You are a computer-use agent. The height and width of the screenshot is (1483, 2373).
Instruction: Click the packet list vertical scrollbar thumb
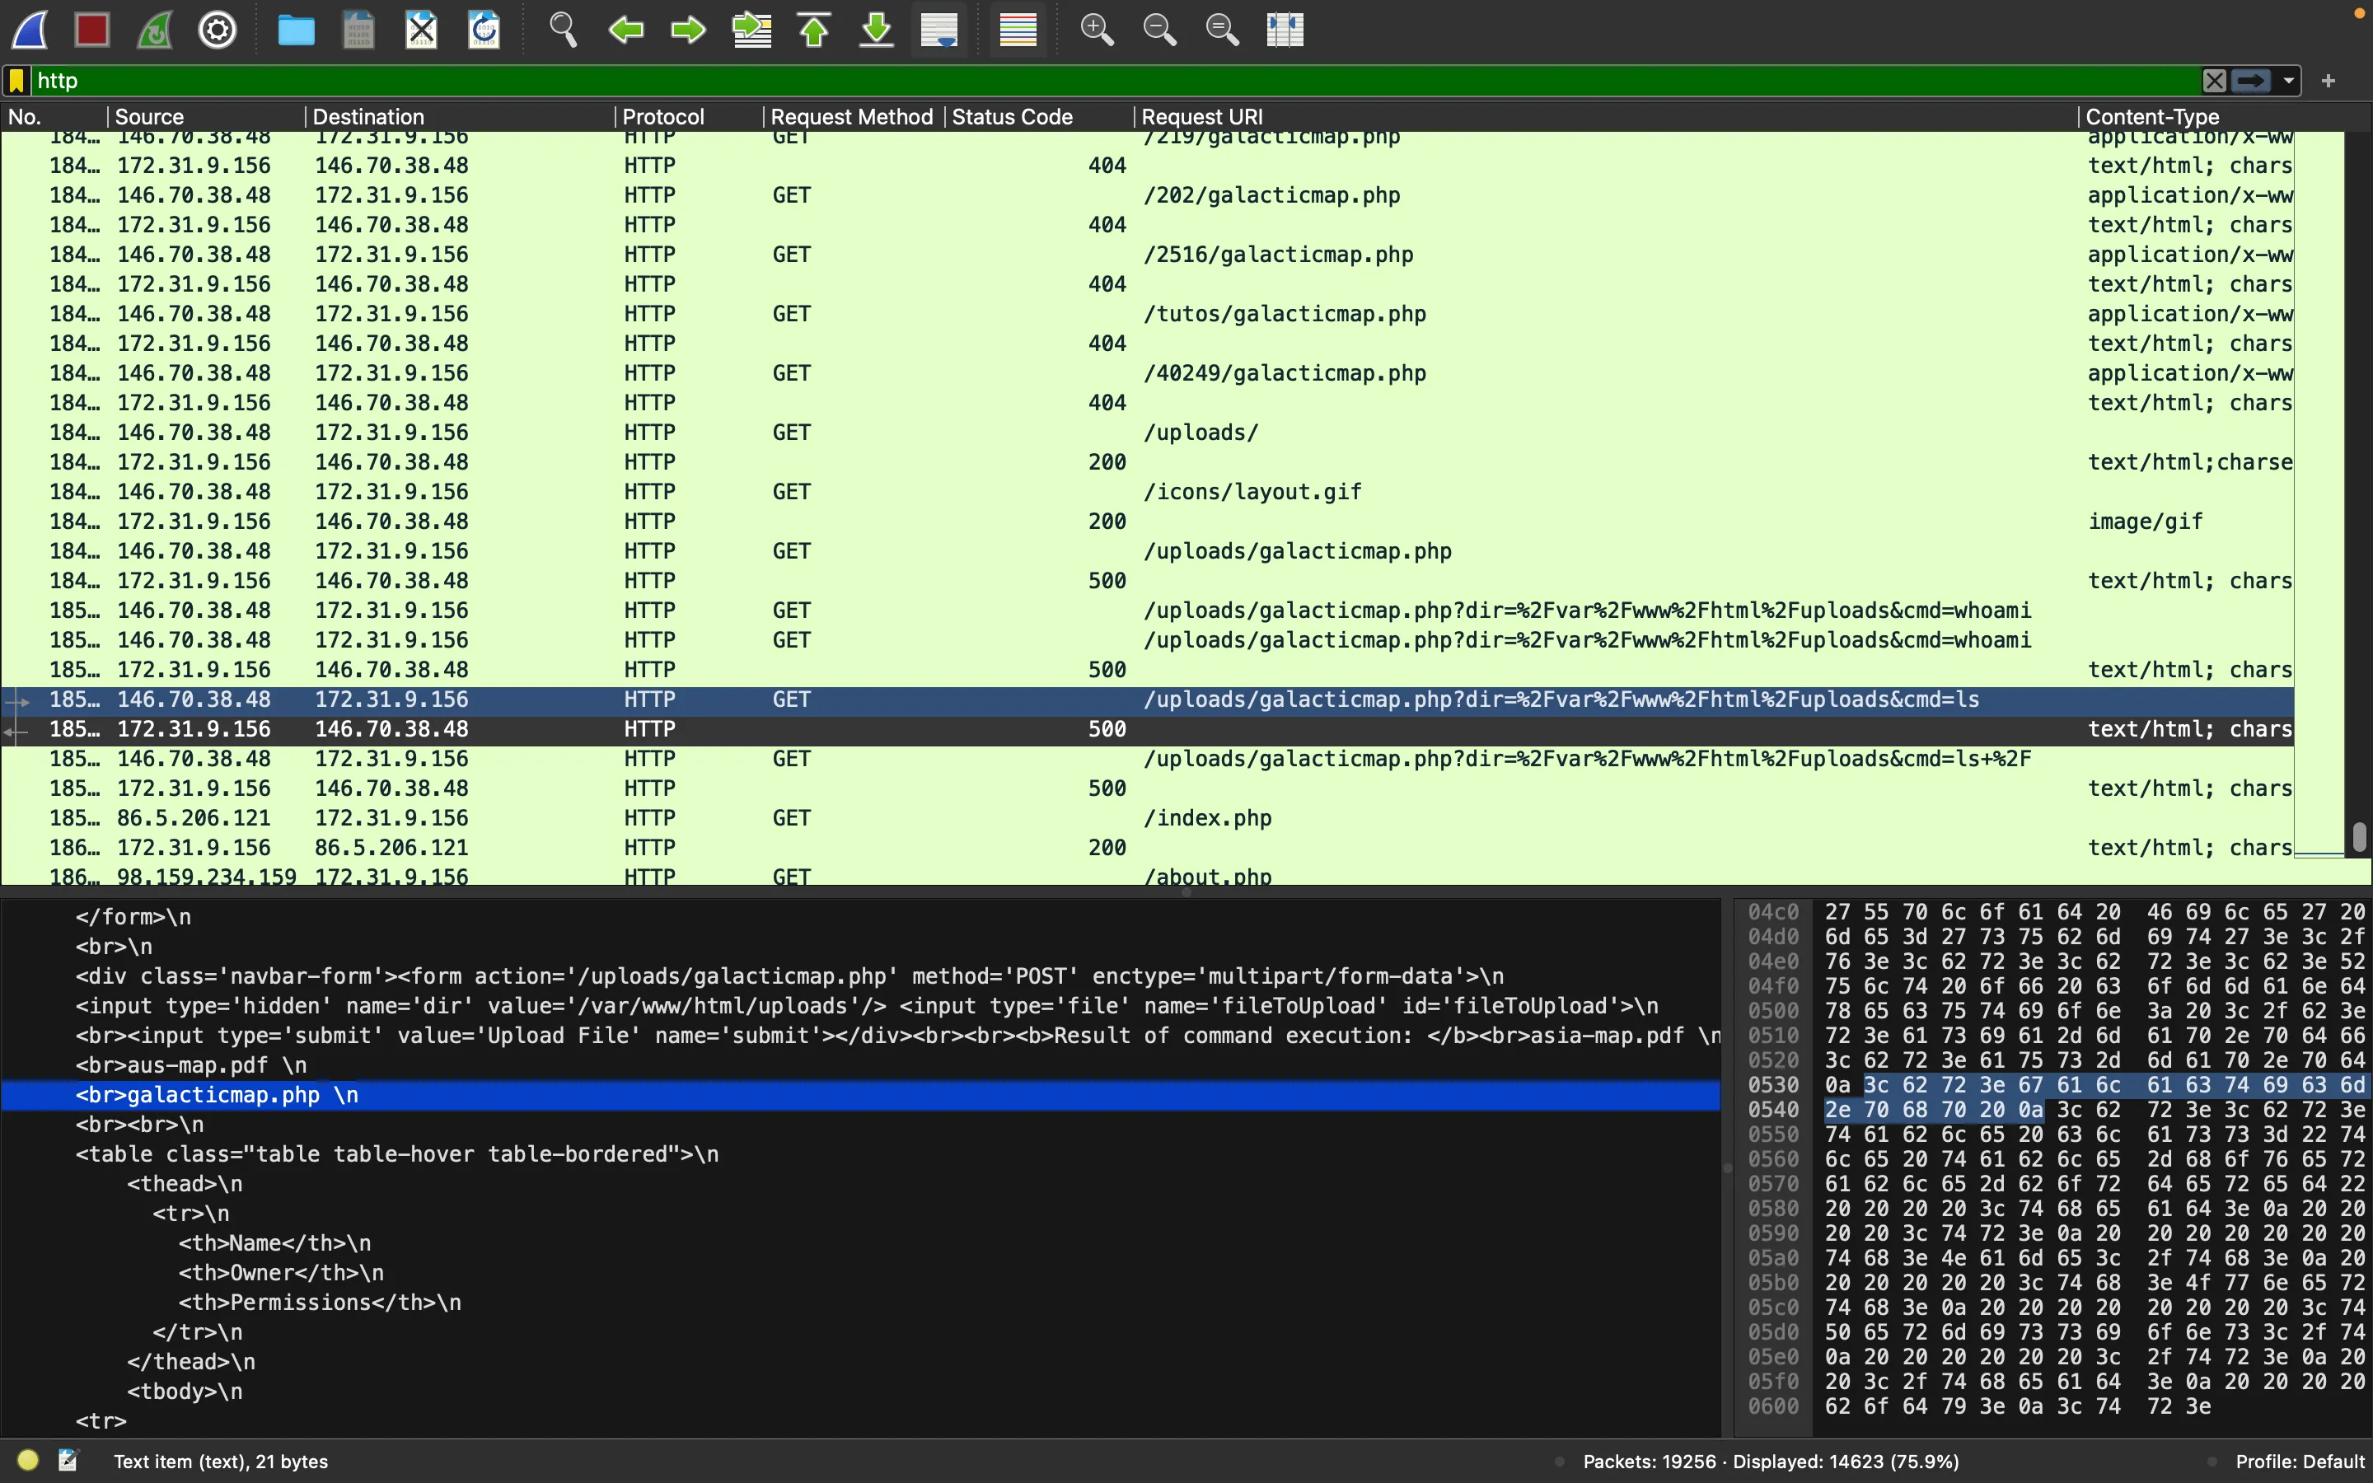(2359, 836)
